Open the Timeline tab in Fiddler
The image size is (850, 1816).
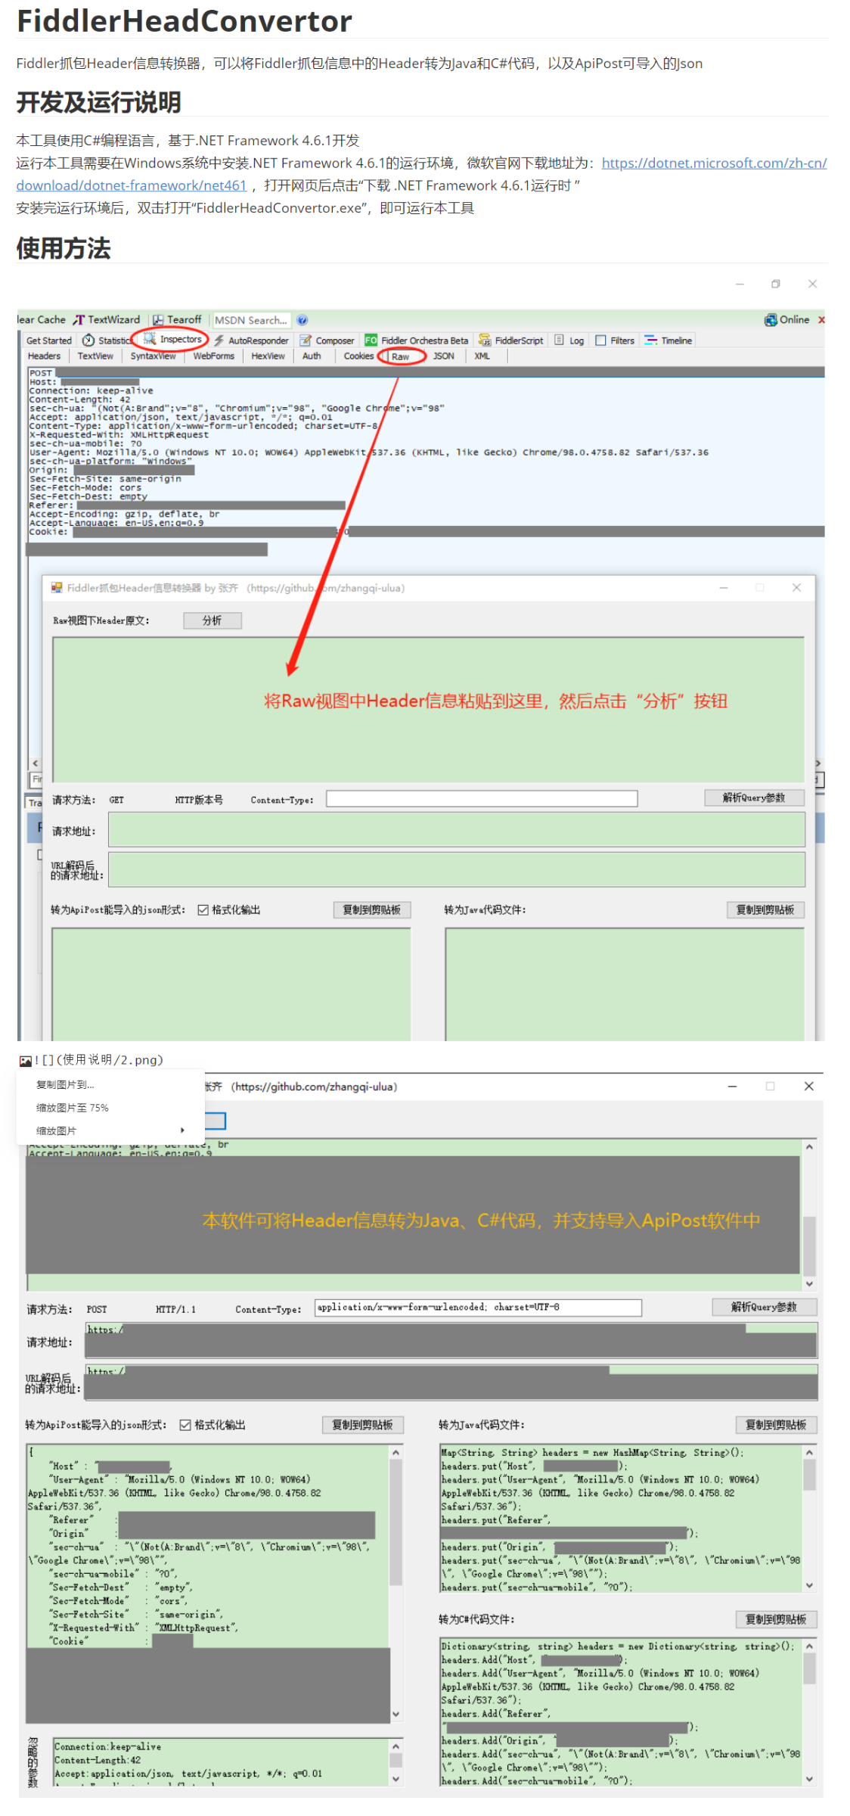click(x=669, y=340)
